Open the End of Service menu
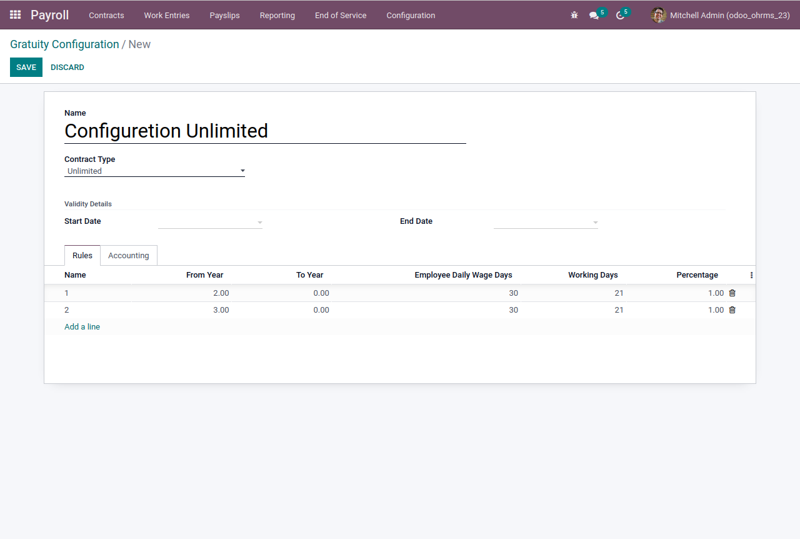The image size is (800, 539). tap(341, 15)
